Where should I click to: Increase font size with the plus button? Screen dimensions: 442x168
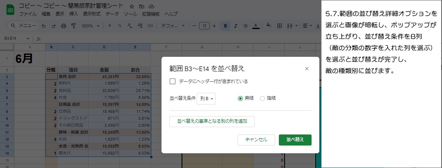[x=214, y=26]
